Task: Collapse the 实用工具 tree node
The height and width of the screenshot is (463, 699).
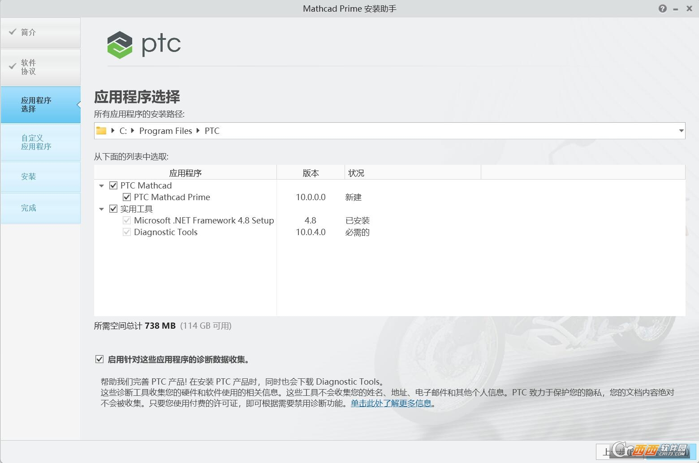Action: click(102, 209)
